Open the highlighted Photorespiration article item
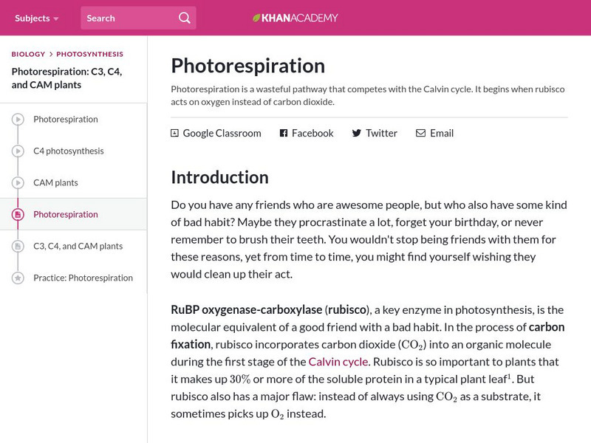Screen dimensions: 591x443 click(65, 215)
